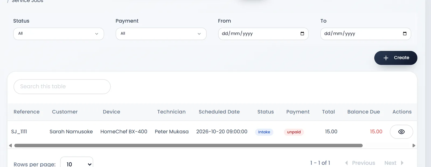Sort by the Status column header
Image resolution: width=431 pixels, height=167 pixels.
(265, 112)
